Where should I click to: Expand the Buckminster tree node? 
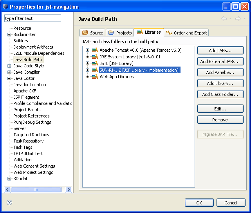point(9,34)
